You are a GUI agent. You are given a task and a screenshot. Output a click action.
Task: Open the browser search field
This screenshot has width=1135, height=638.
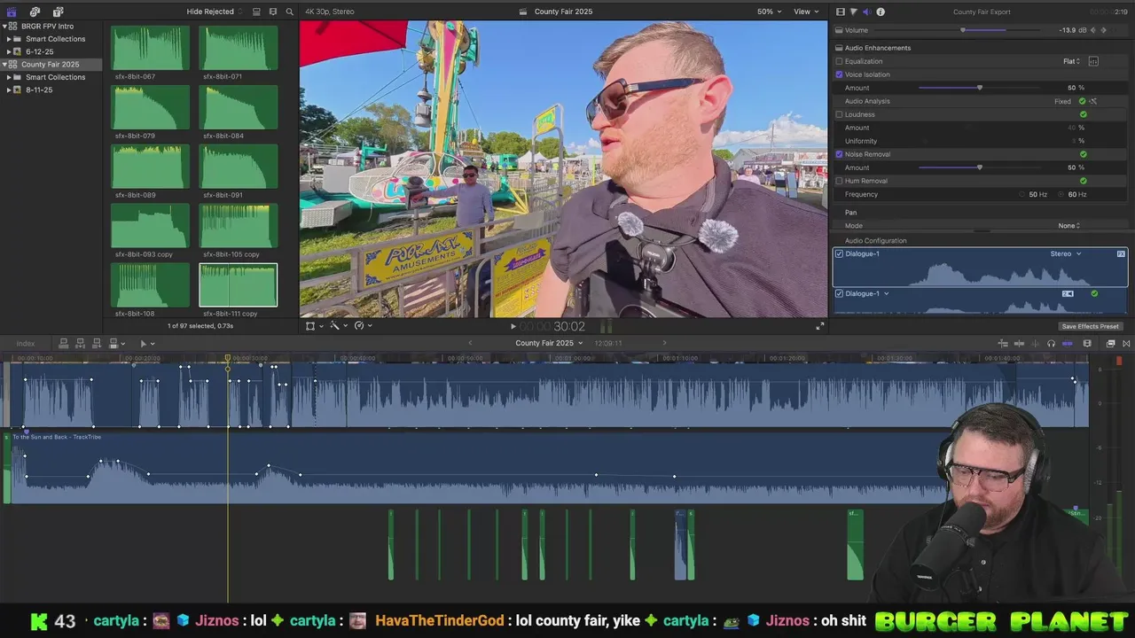[289, 12]
